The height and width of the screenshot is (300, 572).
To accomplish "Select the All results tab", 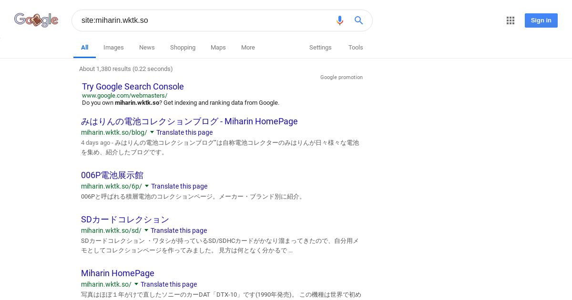I will 84,48.
